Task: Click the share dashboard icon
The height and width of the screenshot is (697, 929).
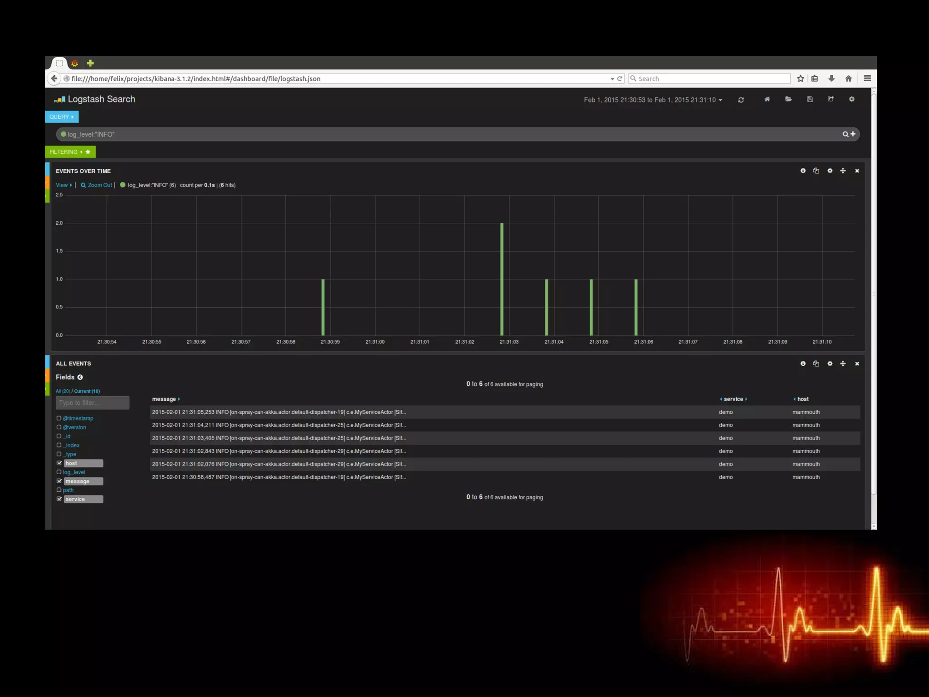Action: (831, 99)
